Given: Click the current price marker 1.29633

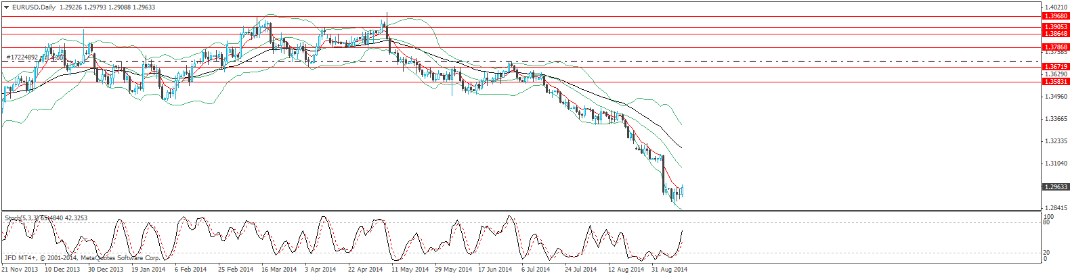Looking at the screenshot, I should (1055, 187).
